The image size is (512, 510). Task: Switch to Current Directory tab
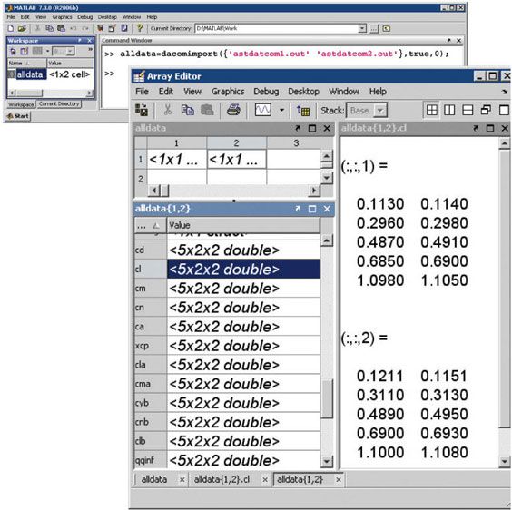[x=59, y=103]
